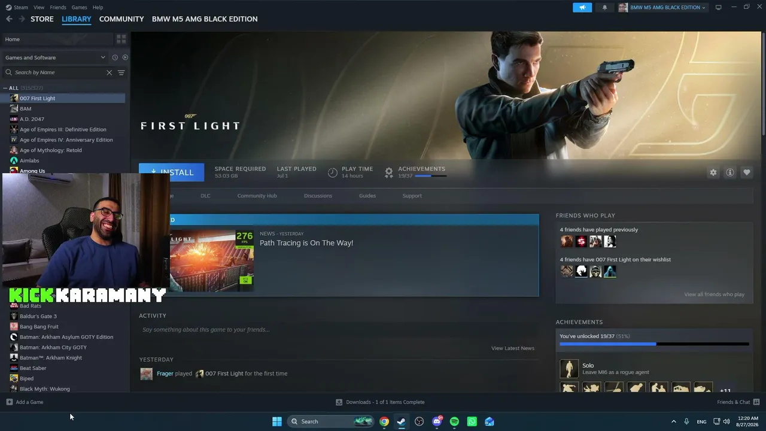Collapse the ALL games category
The image size is (766, 431).
tap(5, 88)
